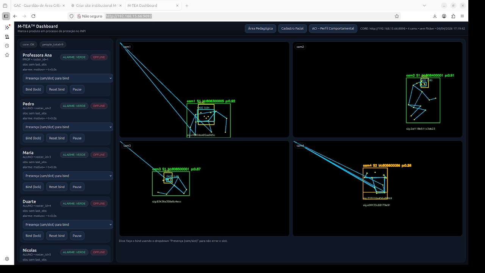
Task: Open the Firefox AI chatbot sidebar icon
Action: [7, 27]
